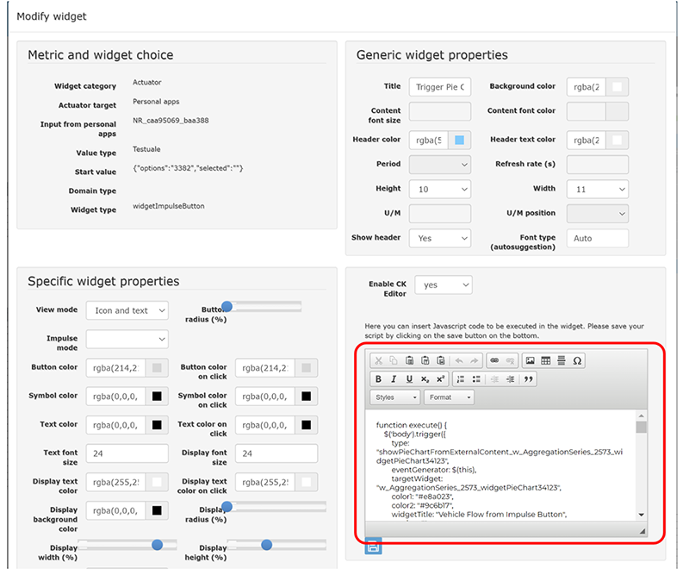Click the Bold formatting icon
689x575 pixels.
tap(378, 379)
